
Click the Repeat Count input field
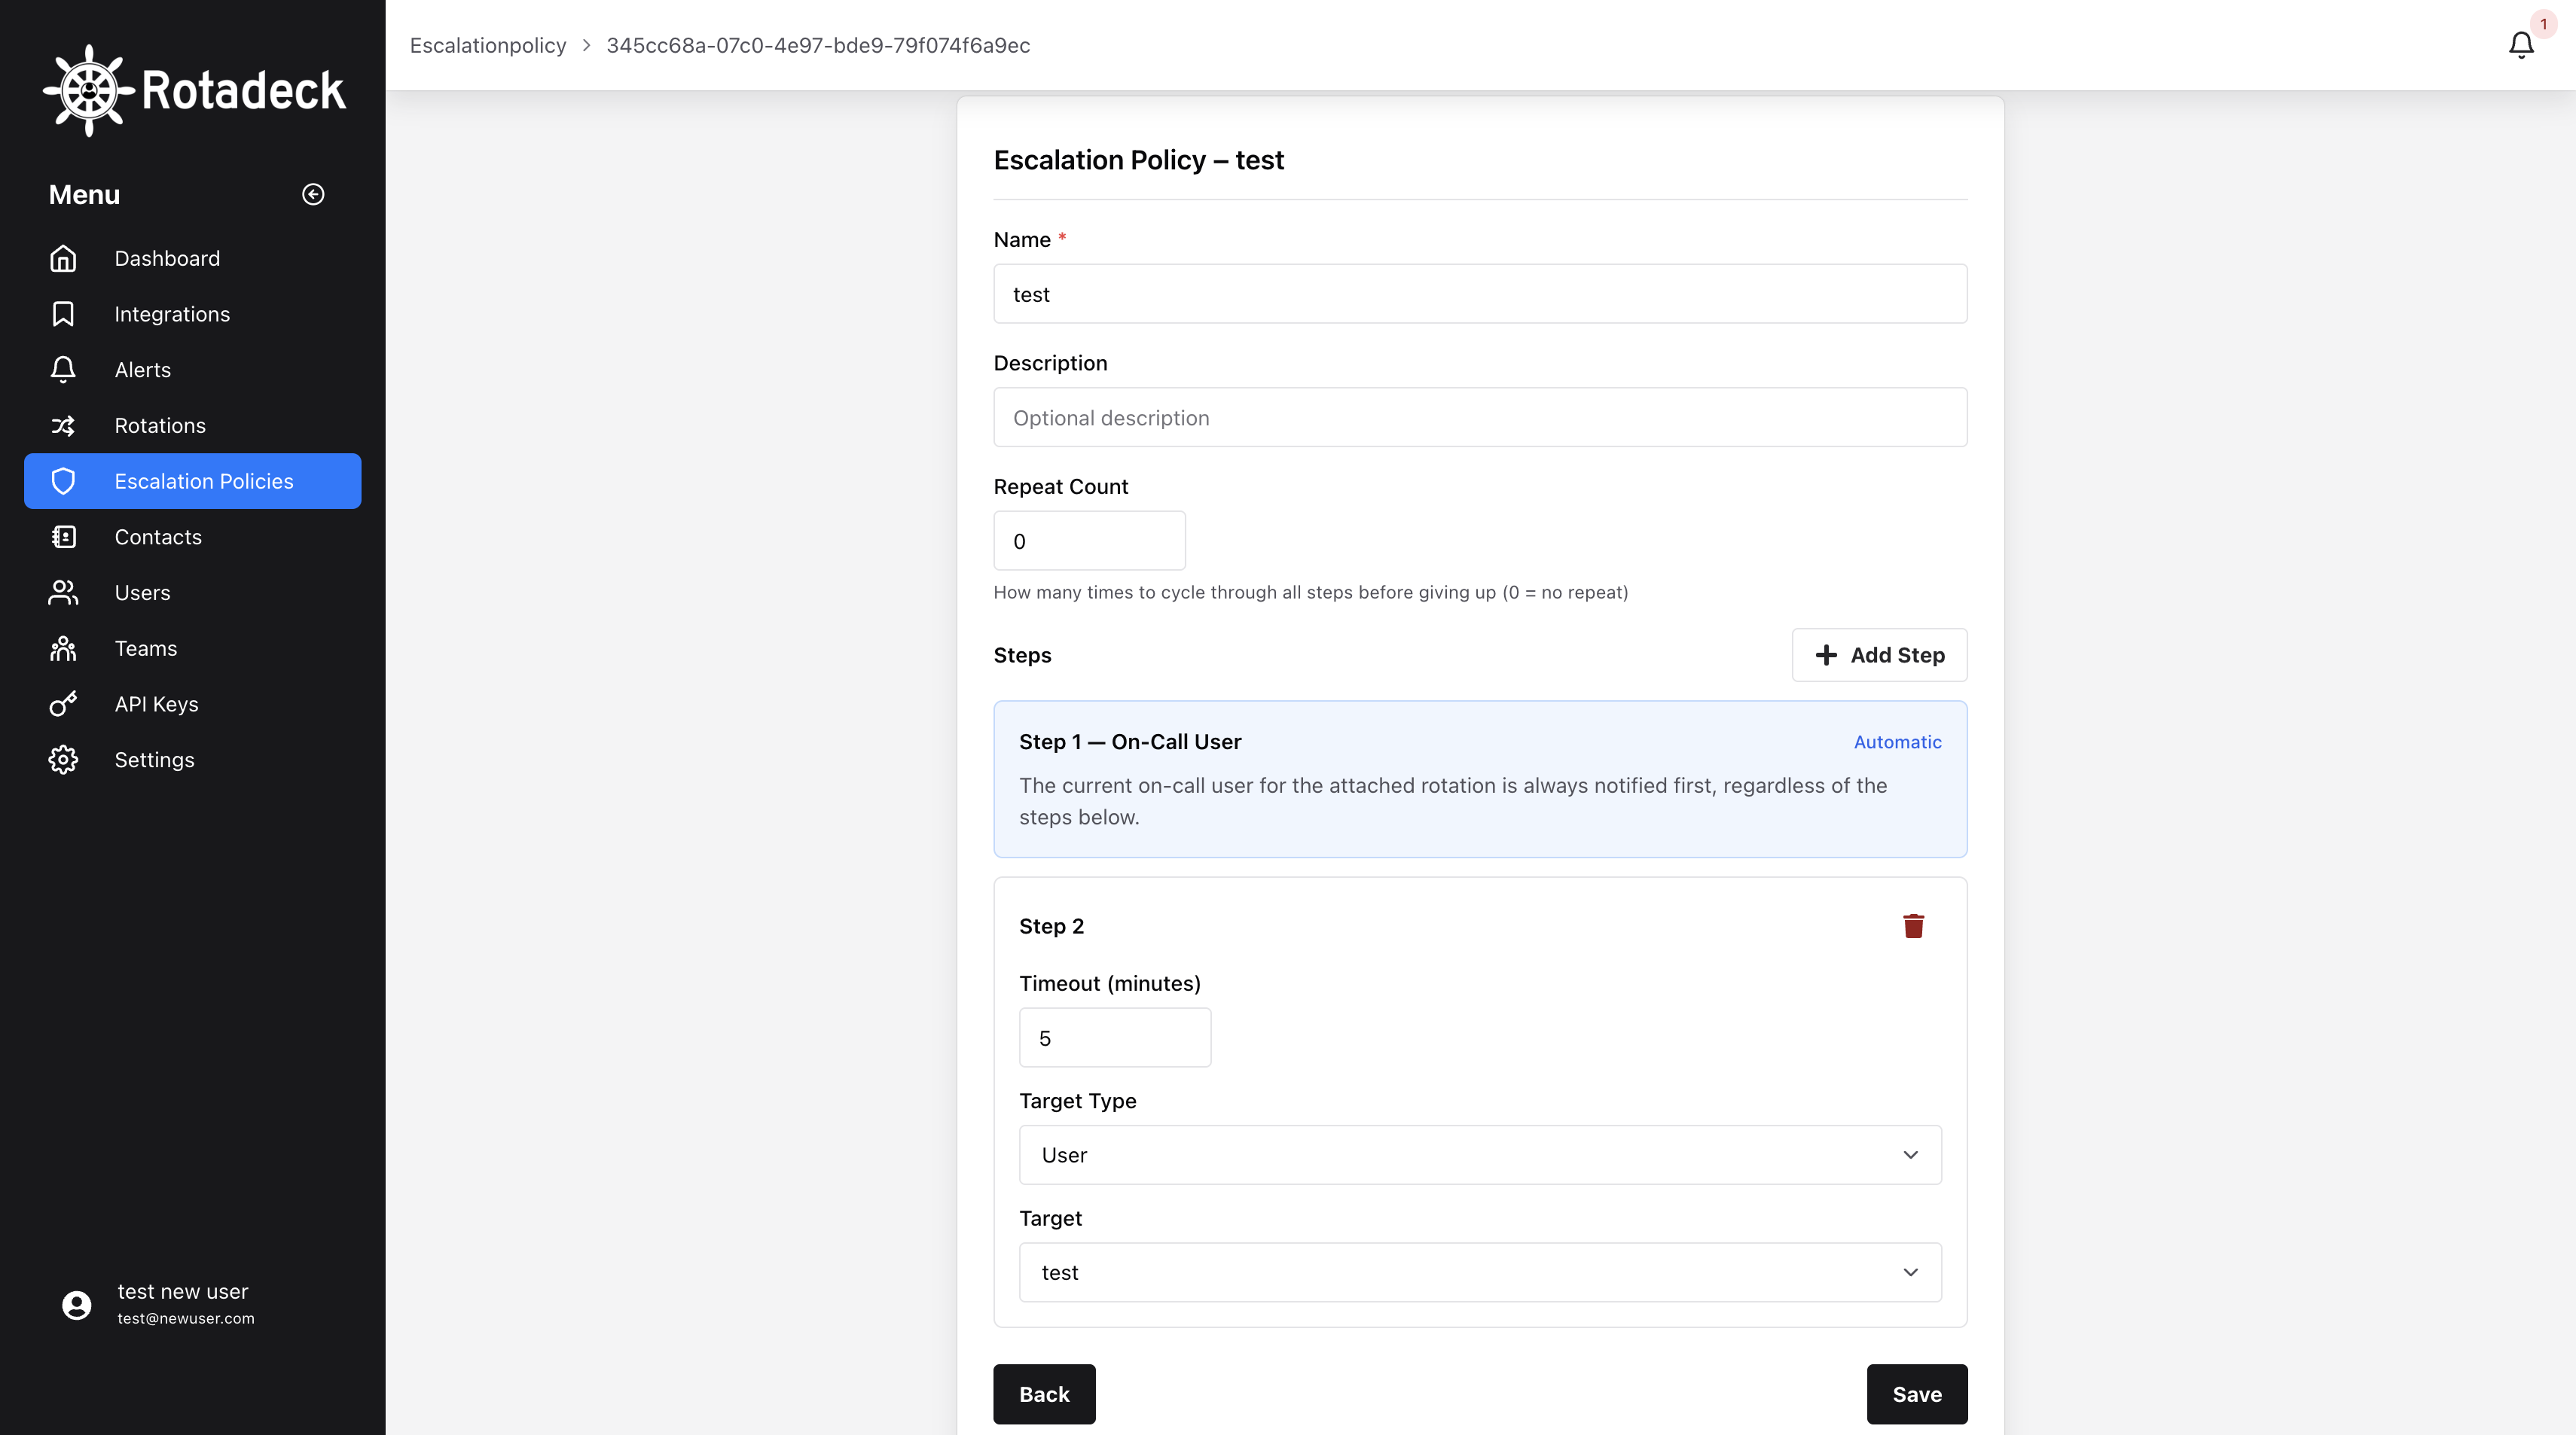coord(1089,541)
